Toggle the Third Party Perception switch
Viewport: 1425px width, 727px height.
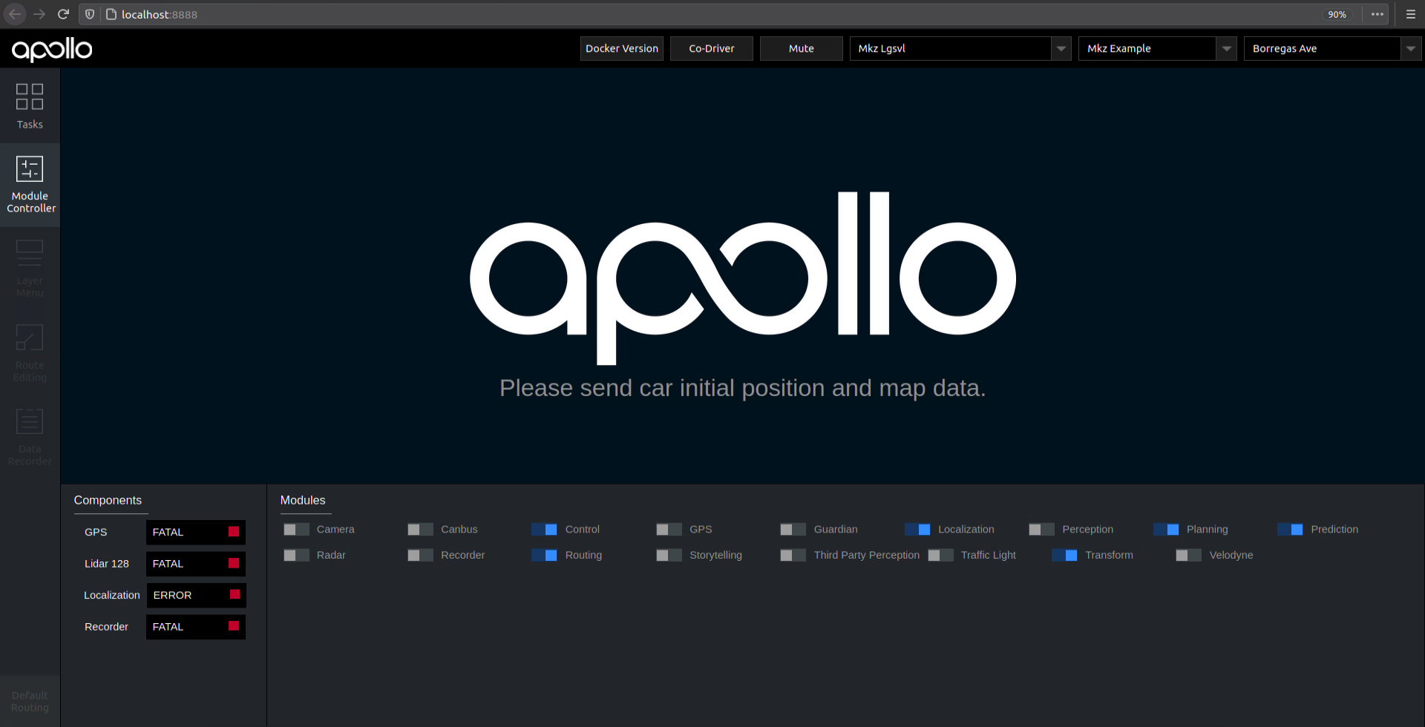(793, 555)
